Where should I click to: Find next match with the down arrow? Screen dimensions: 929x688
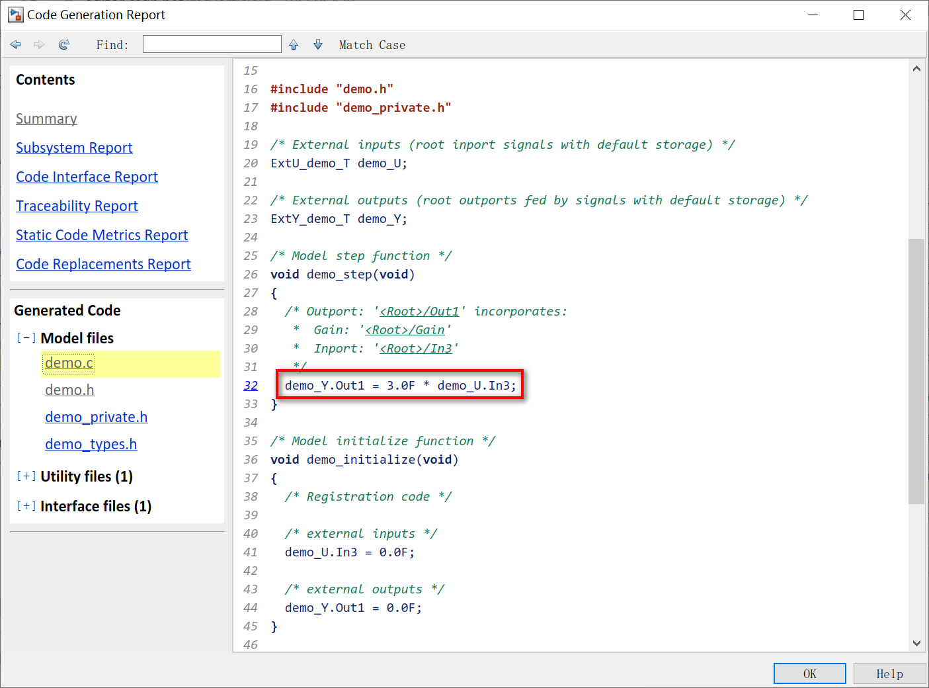318,44
